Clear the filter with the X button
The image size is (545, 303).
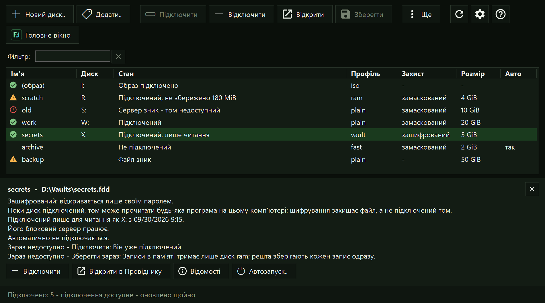[x=118, y=57]
